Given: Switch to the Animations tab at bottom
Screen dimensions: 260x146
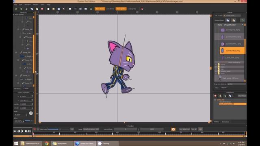Looking at the screenshot, I should click(225, 122).
